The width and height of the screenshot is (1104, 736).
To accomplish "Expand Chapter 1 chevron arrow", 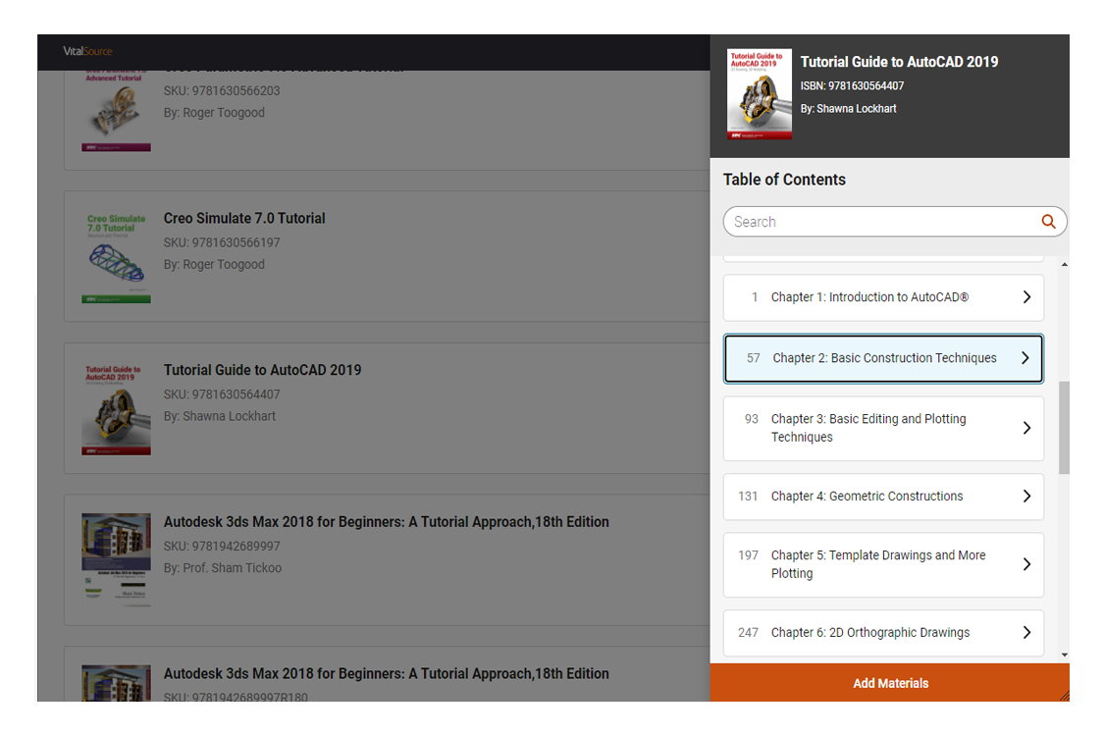I will [1026, 297].
